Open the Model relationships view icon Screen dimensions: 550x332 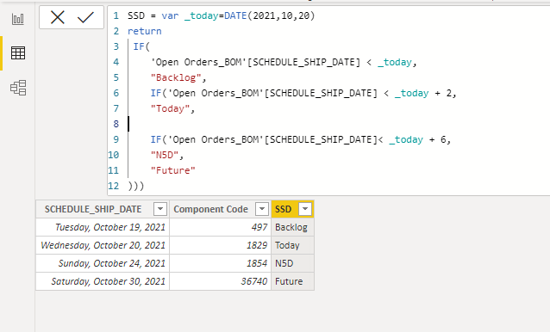[x=18, y=88]
